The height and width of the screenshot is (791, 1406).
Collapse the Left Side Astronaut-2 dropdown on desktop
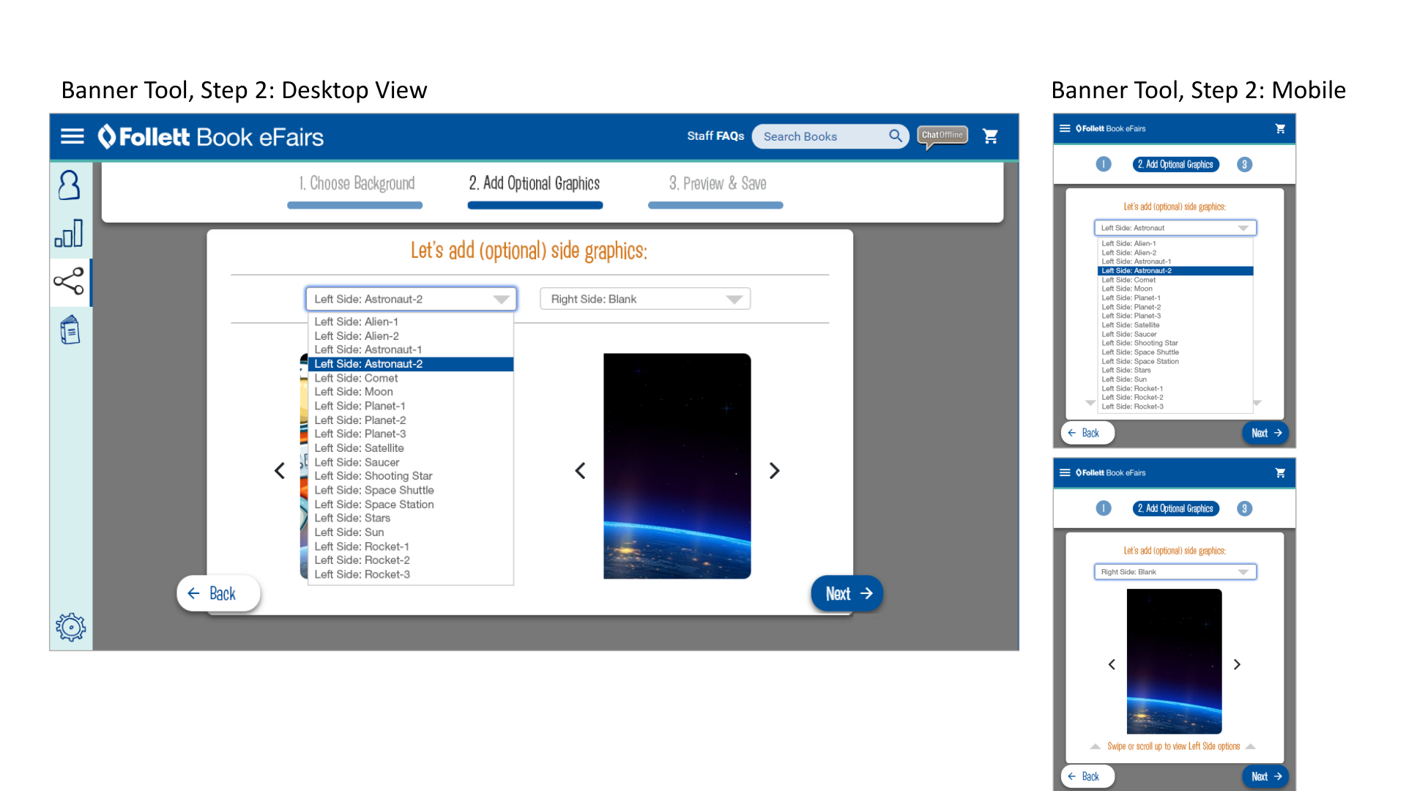click(x=411, y=299)
